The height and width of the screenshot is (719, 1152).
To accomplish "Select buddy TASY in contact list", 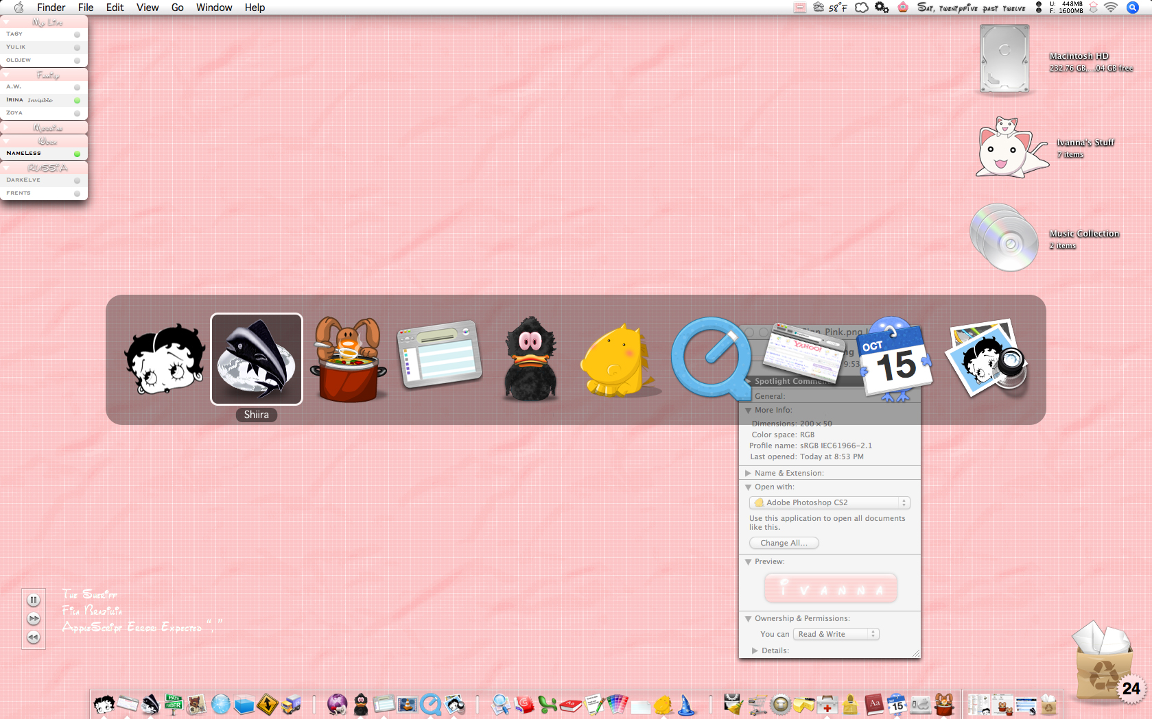I will [x=44, y=34].
